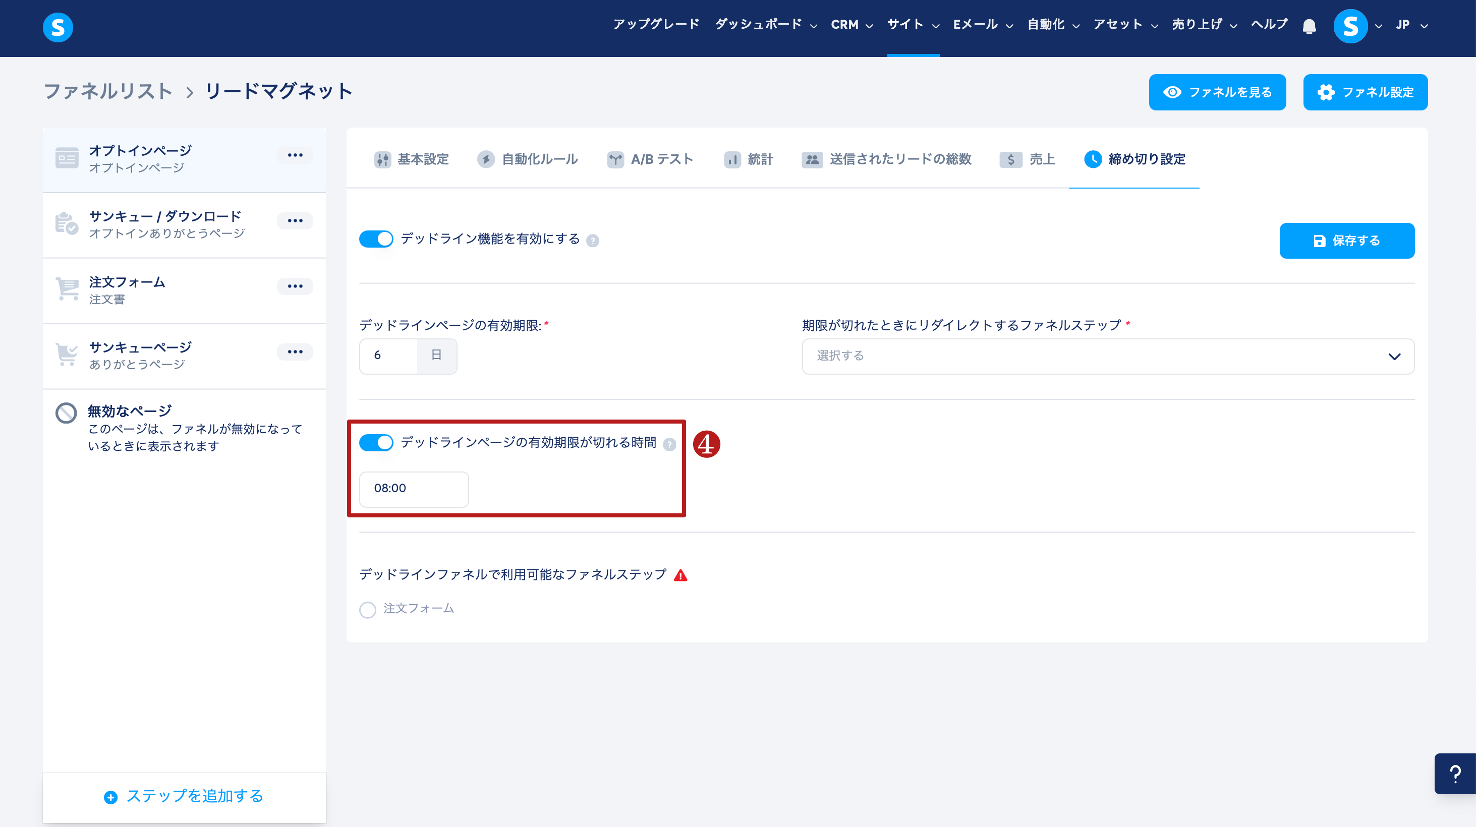
Task: Click help icon next to 有効期限が切れる時間
Action: pos(669,444)
